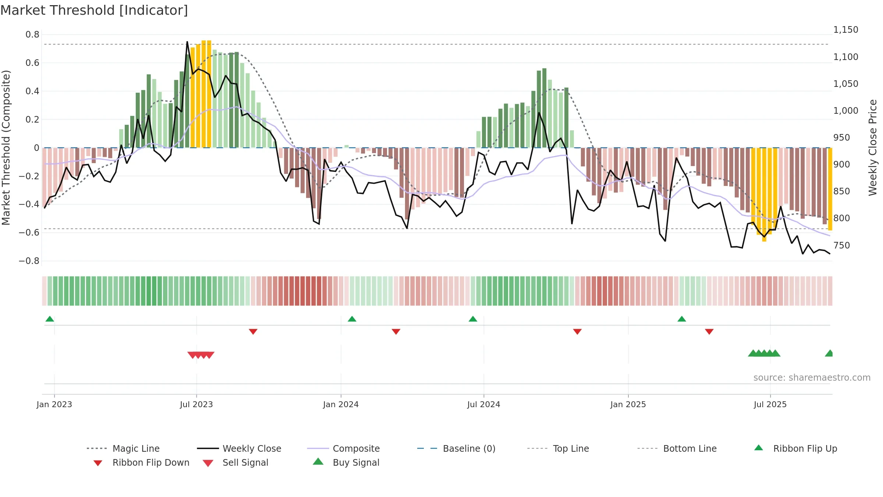Open the source: sharemaestro.com text

tap(812, 378)
